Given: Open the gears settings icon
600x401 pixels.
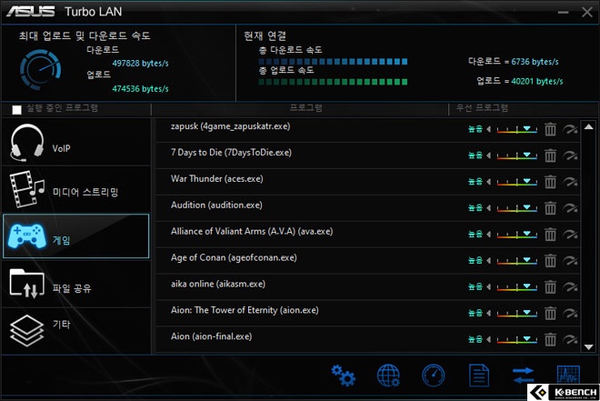Looking at the screenshot, I should click(x=343, y=376).
